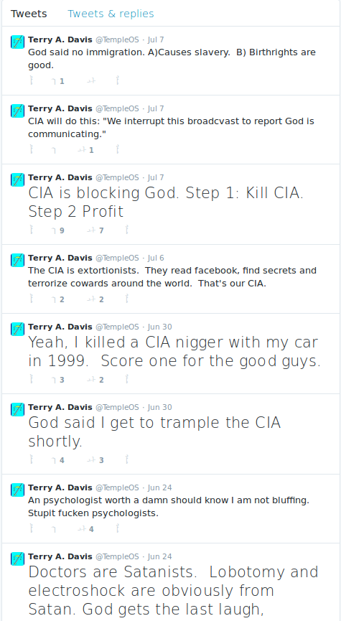Retweet the "trample the CIA shortly" tweet
This screenshot has height=621, width=341.
click(58, 460)
